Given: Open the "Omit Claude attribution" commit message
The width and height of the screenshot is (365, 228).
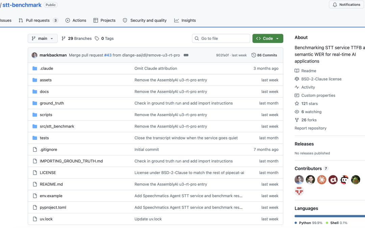Looking at the screenshot, I should pos(156,68).
